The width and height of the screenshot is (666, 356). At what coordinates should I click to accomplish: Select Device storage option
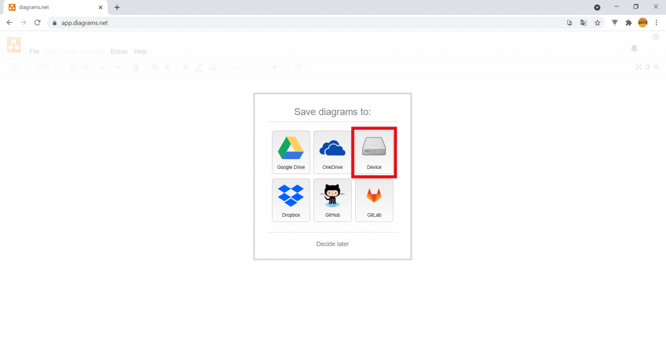[374, 152]
